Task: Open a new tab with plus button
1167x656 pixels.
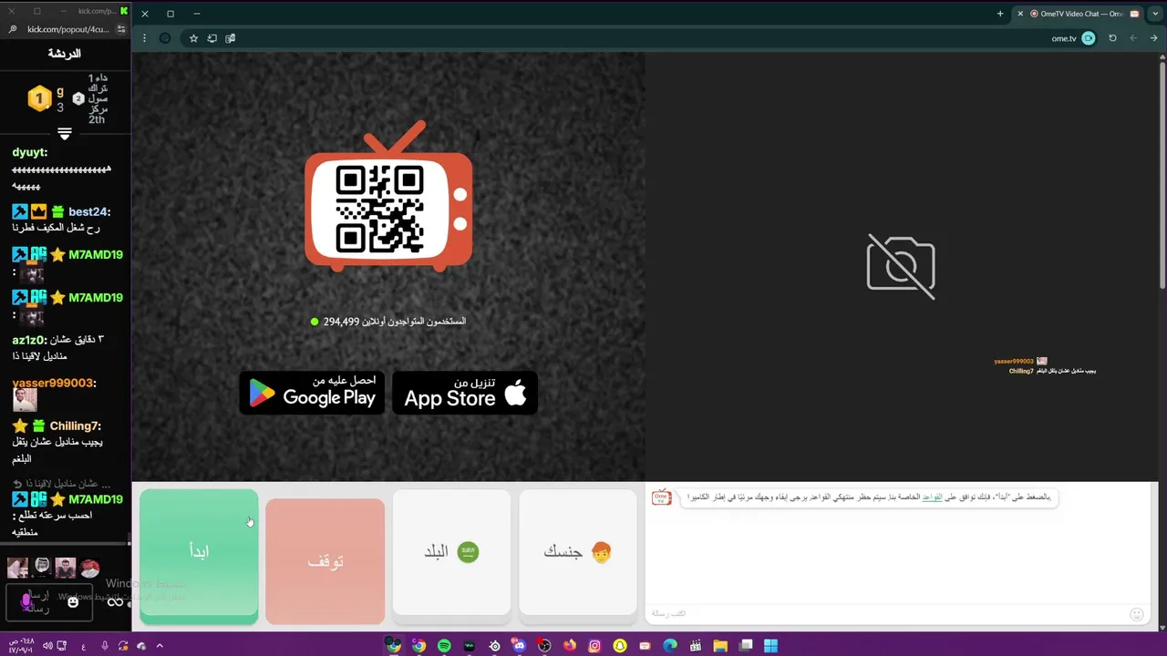Action: click(x=1000, y=14)
